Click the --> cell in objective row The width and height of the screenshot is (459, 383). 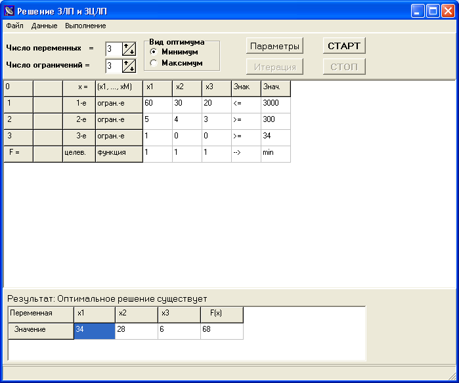coord(246,154)
